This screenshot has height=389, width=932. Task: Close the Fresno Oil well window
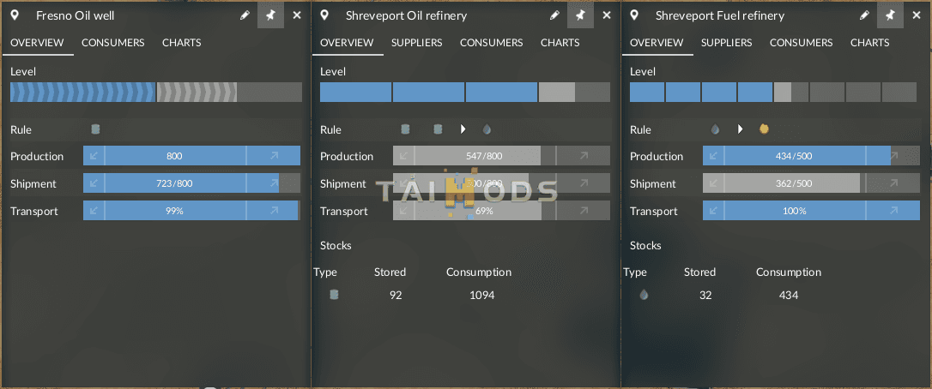coord(297,15)
